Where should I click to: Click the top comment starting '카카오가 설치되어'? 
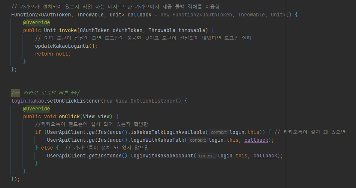click(115, 7)
